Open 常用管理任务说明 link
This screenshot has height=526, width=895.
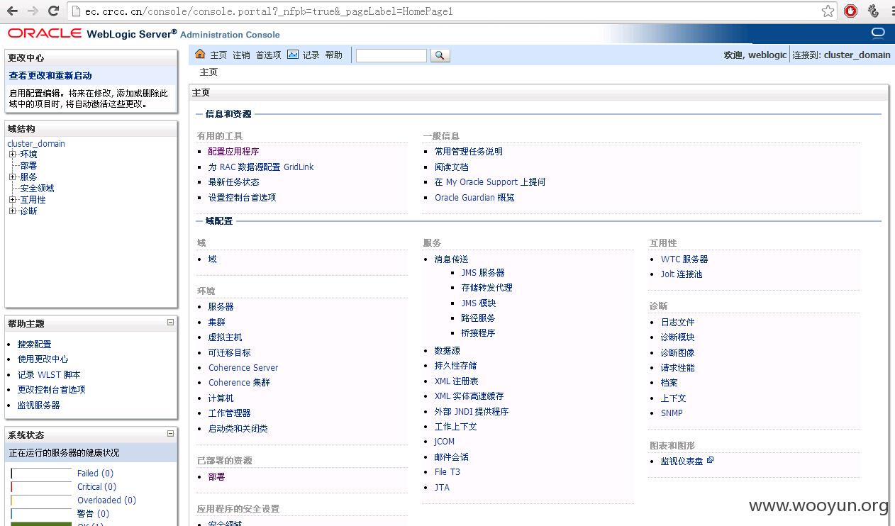(x=469, y=151)
